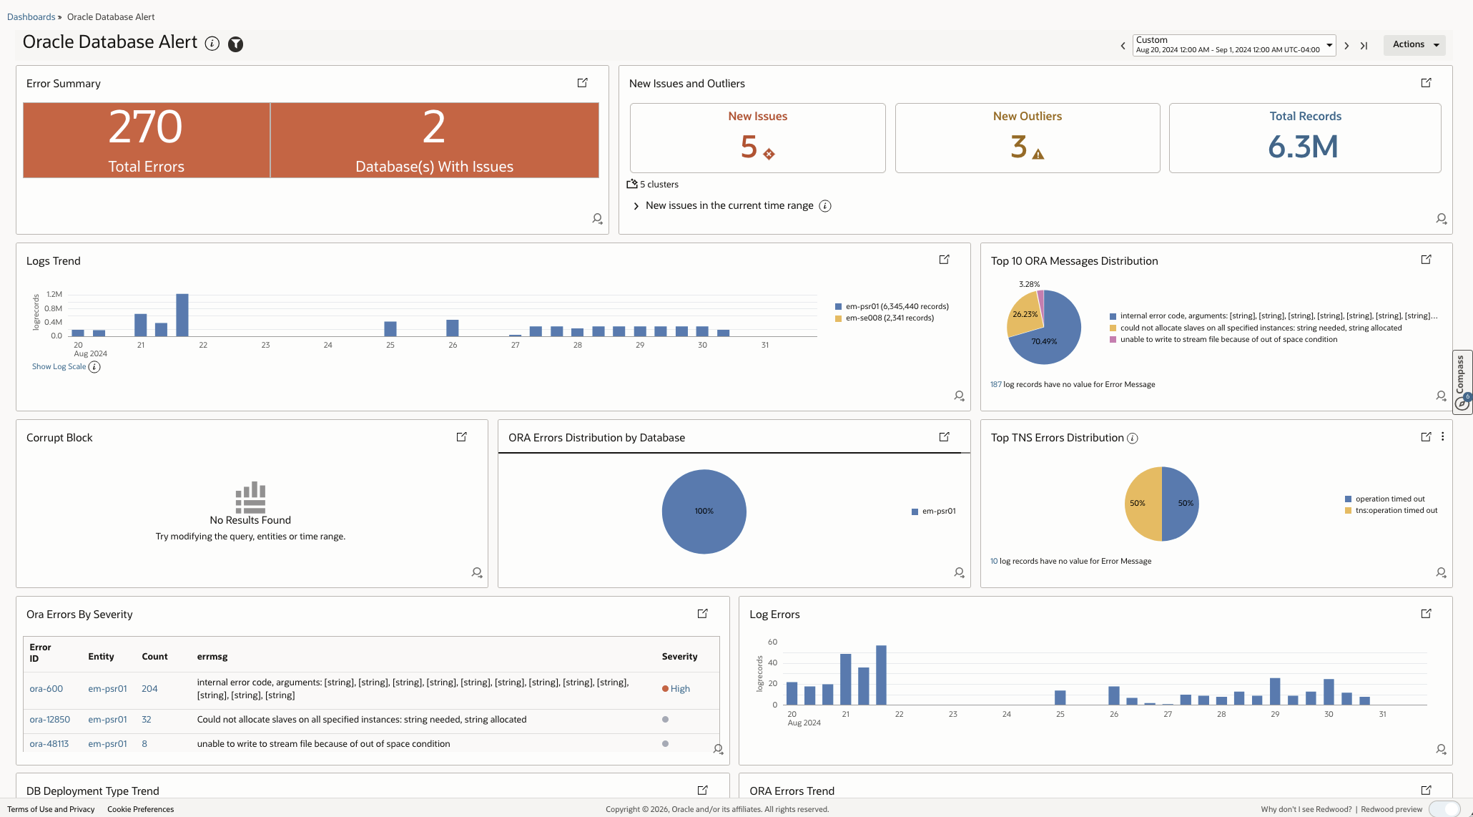
Task: Go to the previous time range
Action: [x=1123, y=46]
